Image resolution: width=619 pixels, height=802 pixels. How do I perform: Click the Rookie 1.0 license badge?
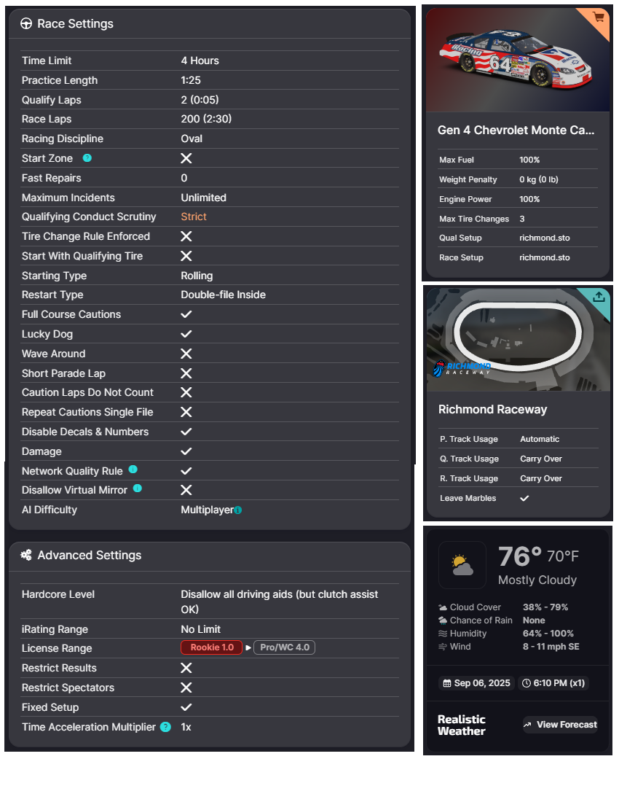(211, 647)
